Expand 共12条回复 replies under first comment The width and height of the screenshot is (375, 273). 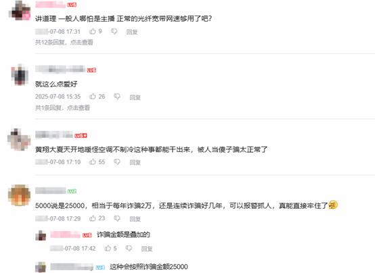(64, 43)
